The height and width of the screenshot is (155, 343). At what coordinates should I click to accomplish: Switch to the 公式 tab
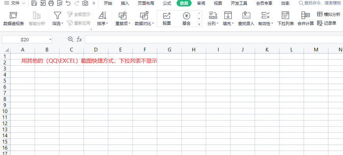pyautogui.click(x=167, y=3)
